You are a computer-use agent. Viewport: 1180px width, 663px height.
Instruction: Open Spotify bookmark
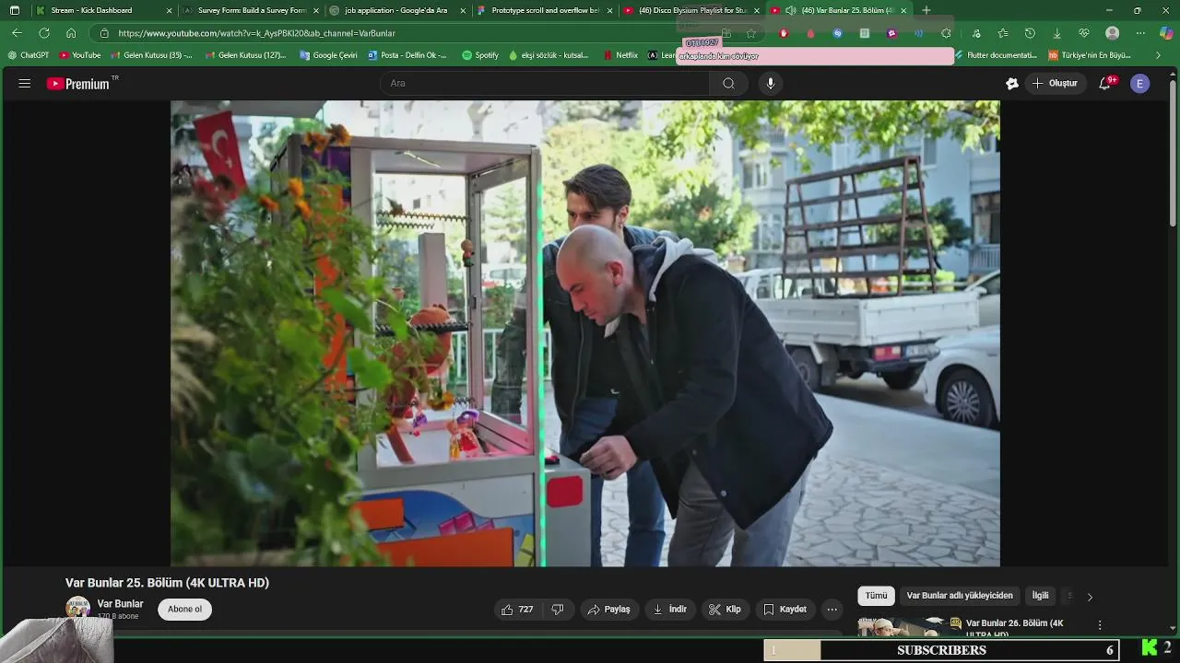(x=480, y=55)
